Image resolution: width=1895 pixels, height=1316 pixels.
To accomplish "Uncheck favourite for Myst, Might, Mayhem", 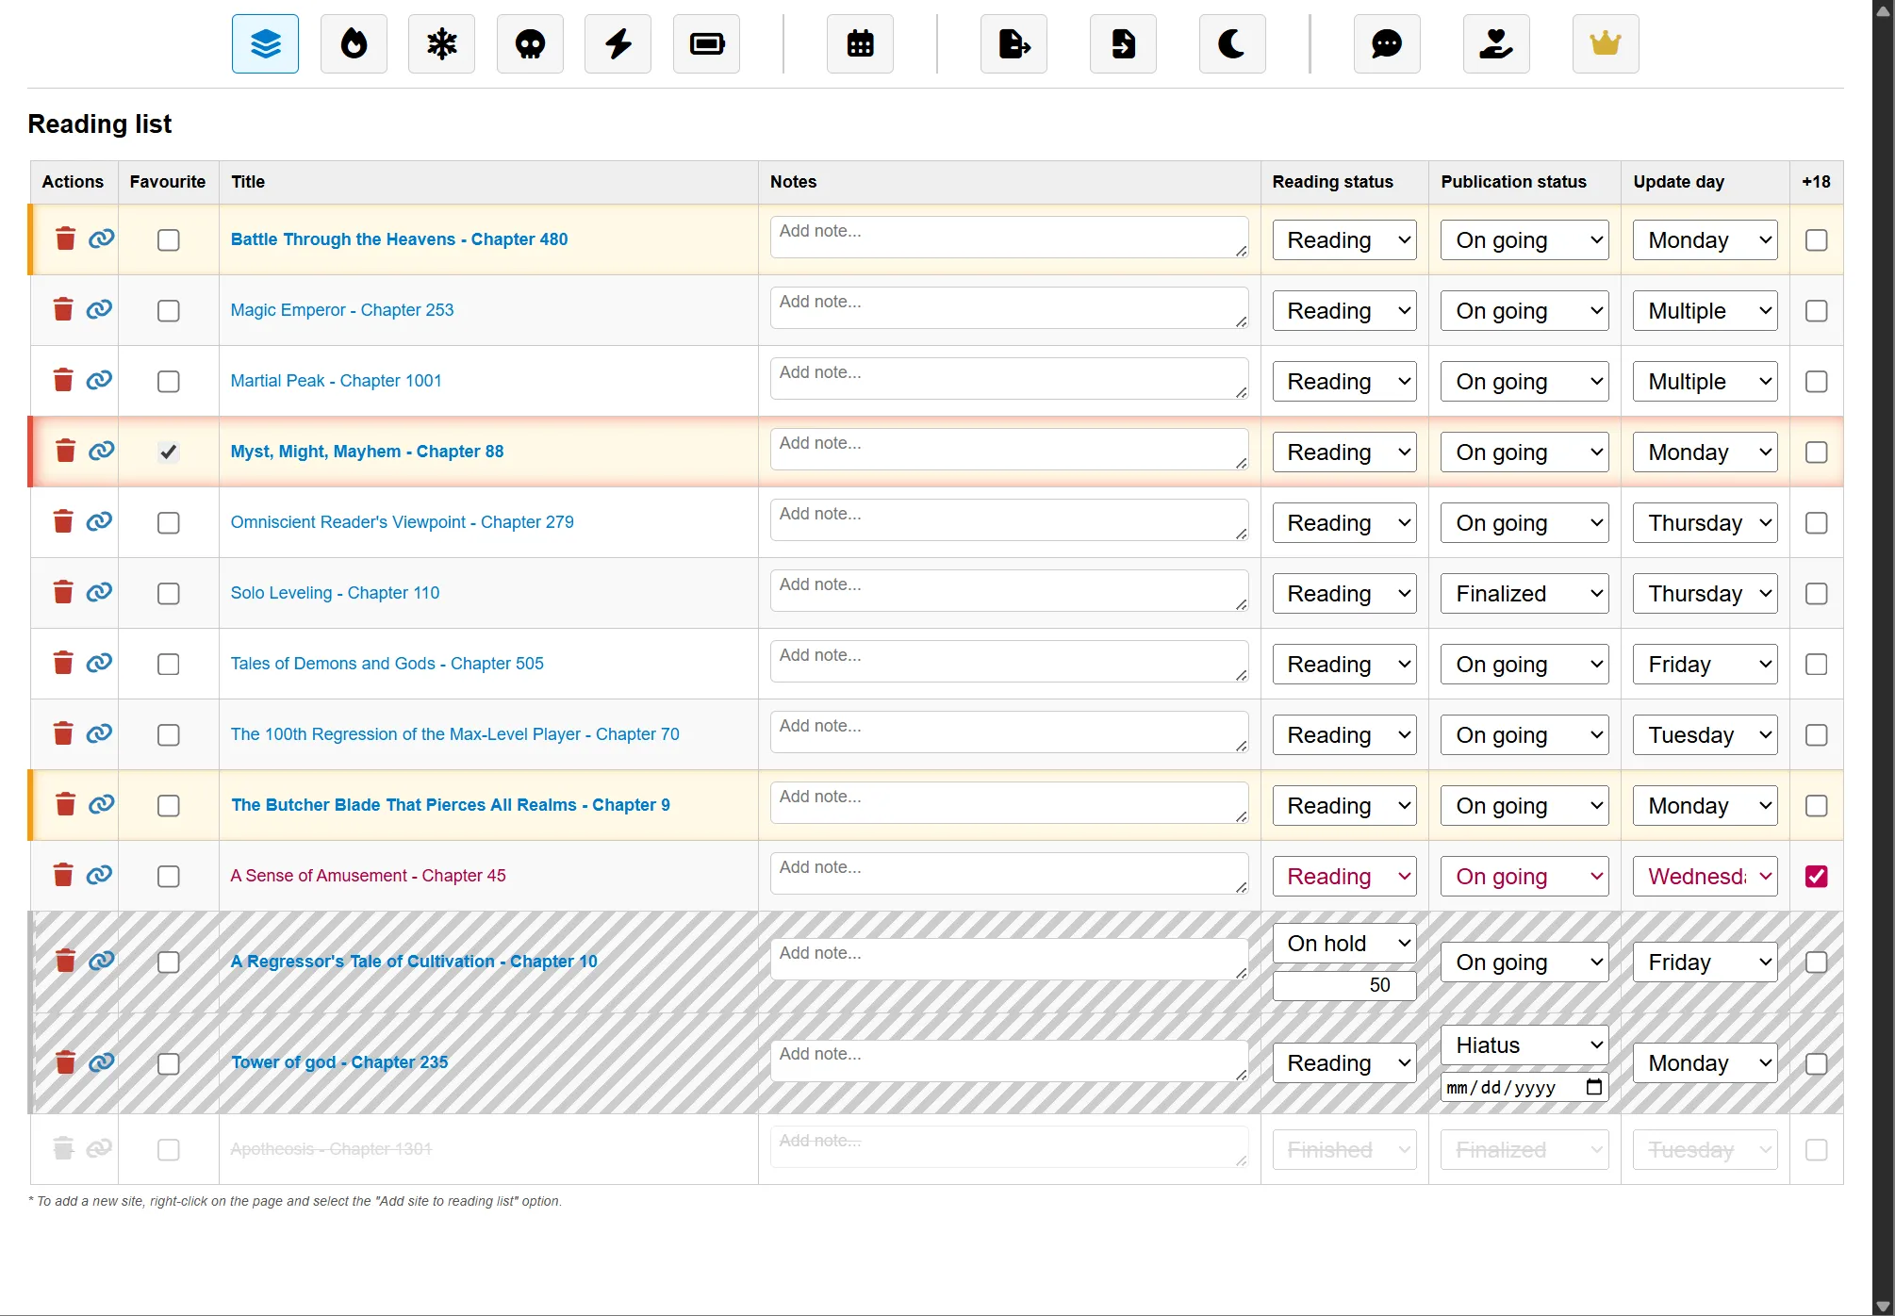I will pos(168,452).
